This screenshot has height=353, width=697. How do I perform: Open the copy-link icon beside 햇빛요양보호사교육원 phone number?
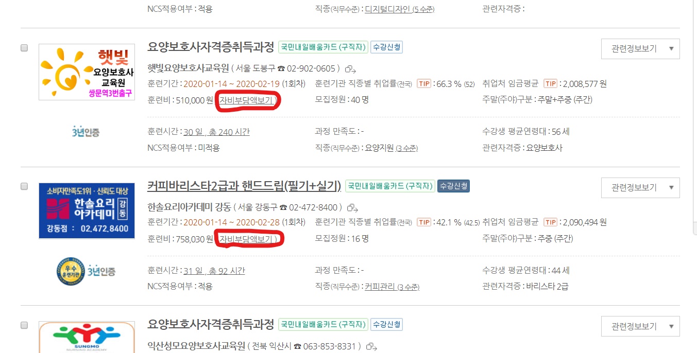tap(351, 69)
